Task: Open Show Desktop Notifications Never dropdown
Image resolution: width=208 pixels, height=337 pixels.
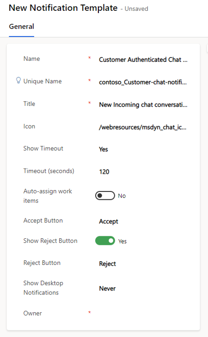Action: [107, 288]
